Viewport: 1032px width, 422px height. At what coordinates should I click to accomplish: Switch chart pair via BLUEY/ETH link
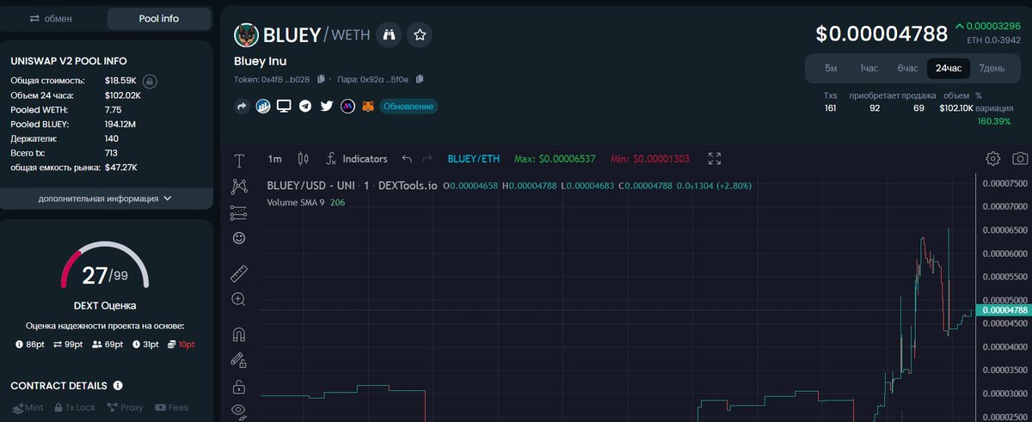coord(474,159)
